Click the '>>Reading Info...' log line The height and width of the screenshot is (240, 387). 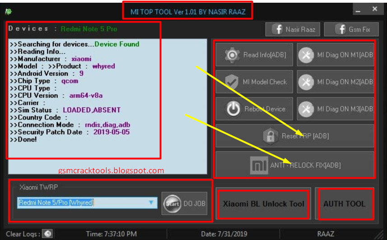38,51
